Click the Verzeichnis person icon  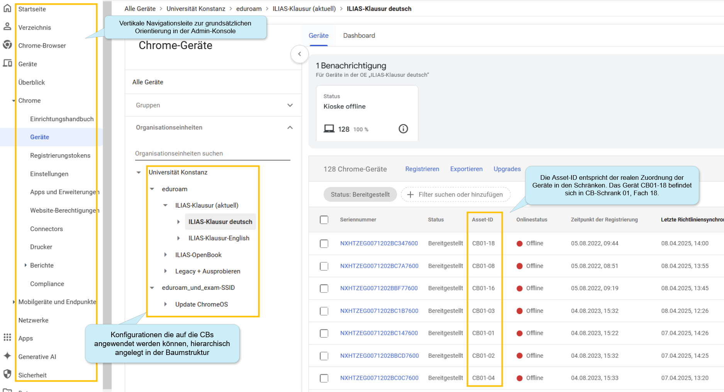pos(7,27)
